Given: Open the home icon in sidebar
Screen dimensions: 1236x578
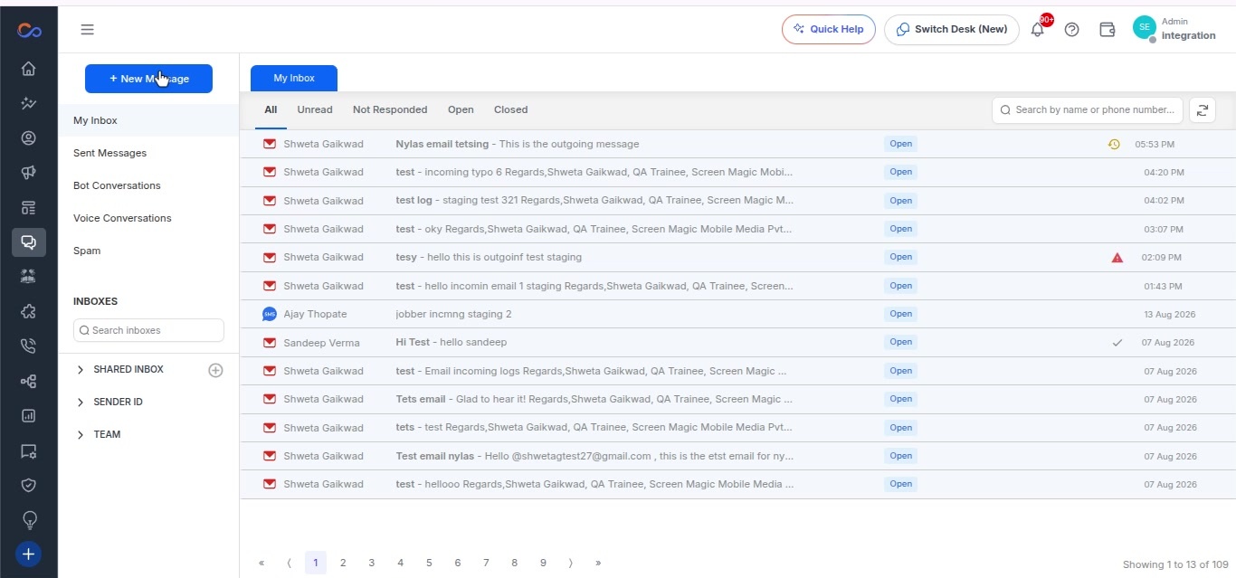Looking at the screenshot, I should tap(28, 69).
